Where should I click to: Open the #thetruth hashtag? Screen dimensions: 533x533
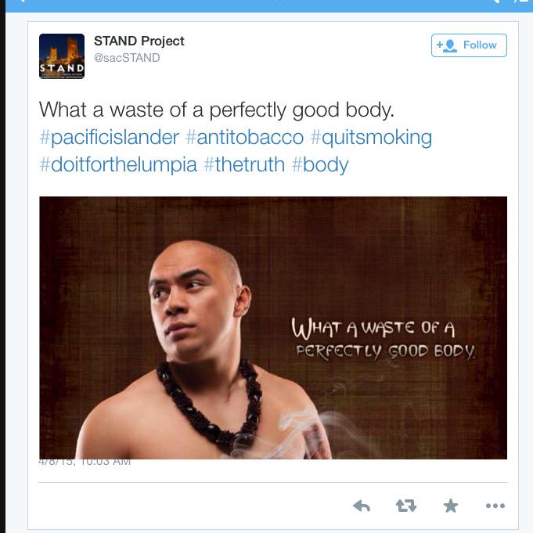click(244, 164)
